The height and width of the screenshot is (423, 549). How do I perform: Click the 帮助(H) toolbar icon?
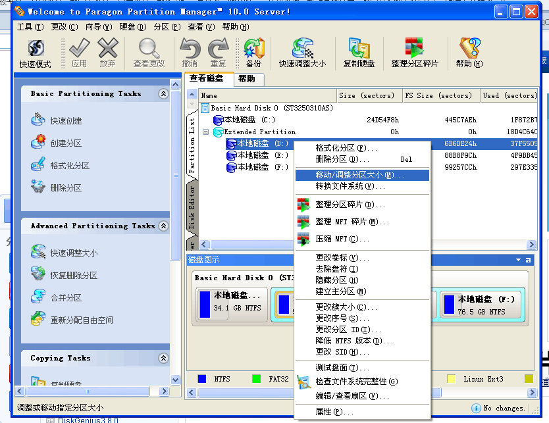(469, 47)
